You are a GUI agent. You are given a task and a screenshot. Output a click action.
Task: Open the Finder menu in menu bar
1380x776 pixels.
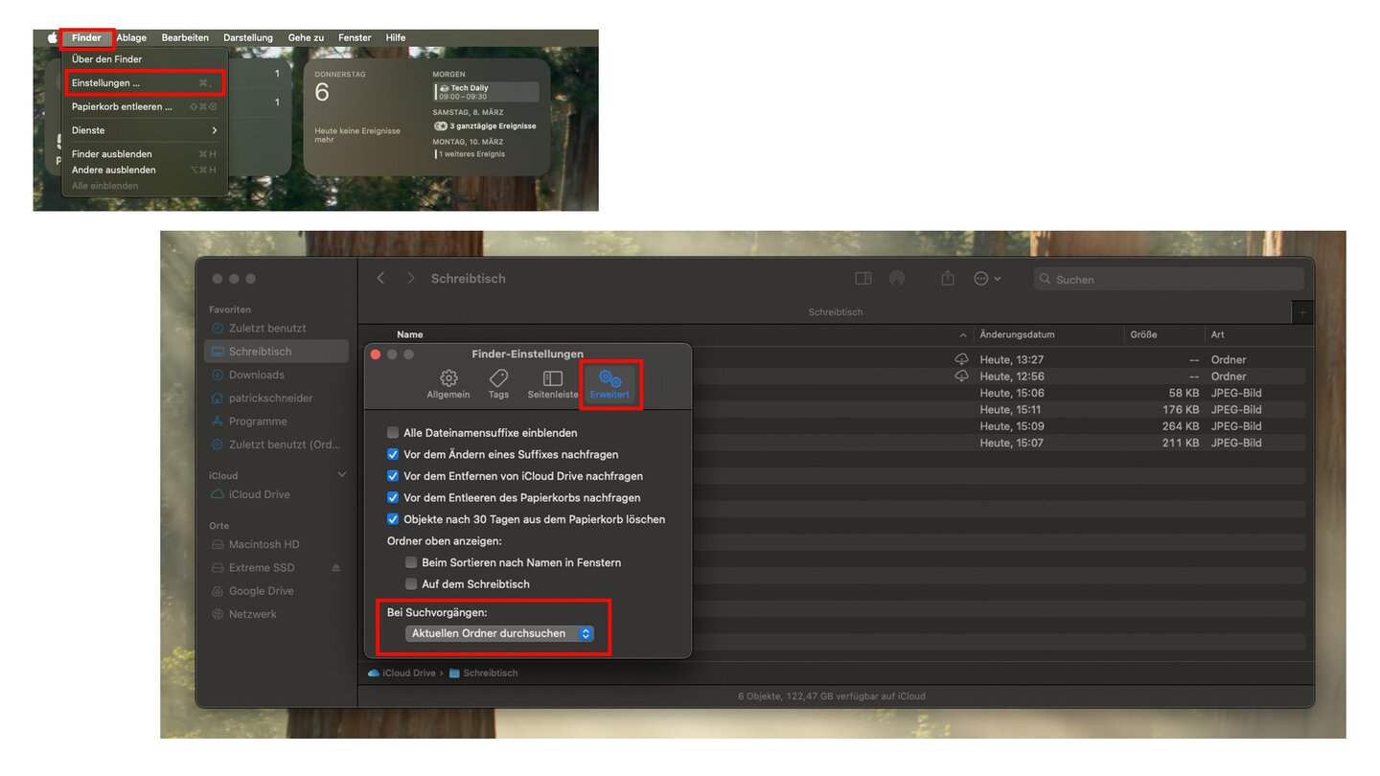point(86,37)
